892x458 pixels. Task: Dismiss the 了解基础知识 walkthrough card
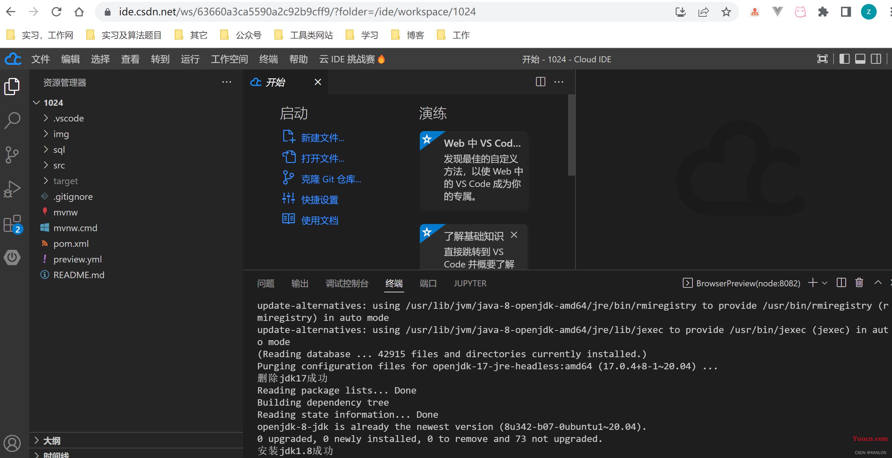[514, 235]
